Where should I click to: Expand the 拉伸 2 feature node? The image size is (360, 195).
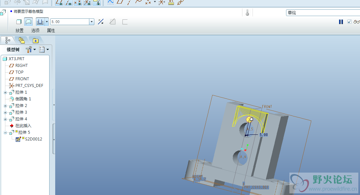point(5,106)
